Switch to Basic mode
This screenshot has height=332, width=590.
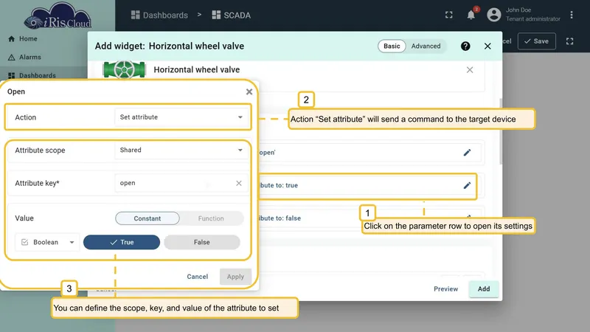392,46
